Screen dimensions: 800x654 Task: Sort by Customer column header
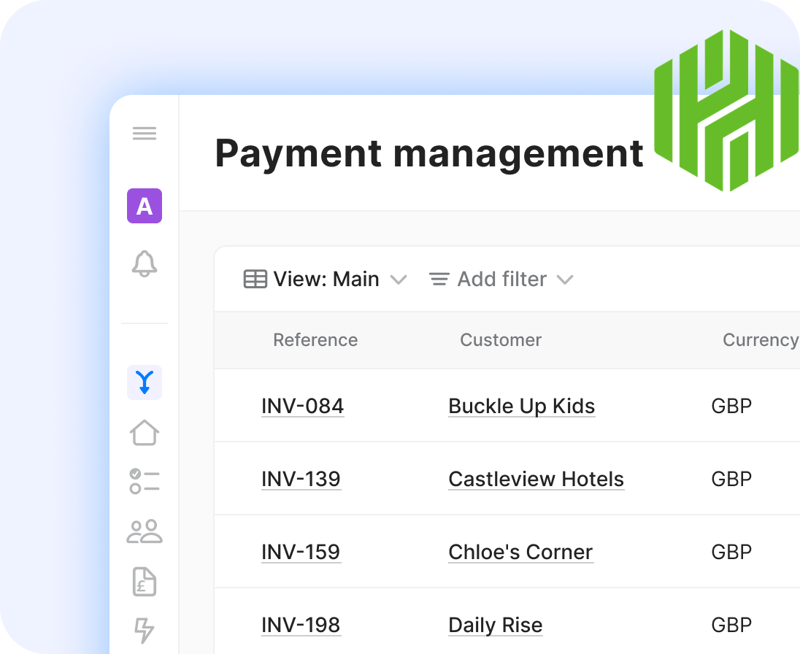point(501,340)
